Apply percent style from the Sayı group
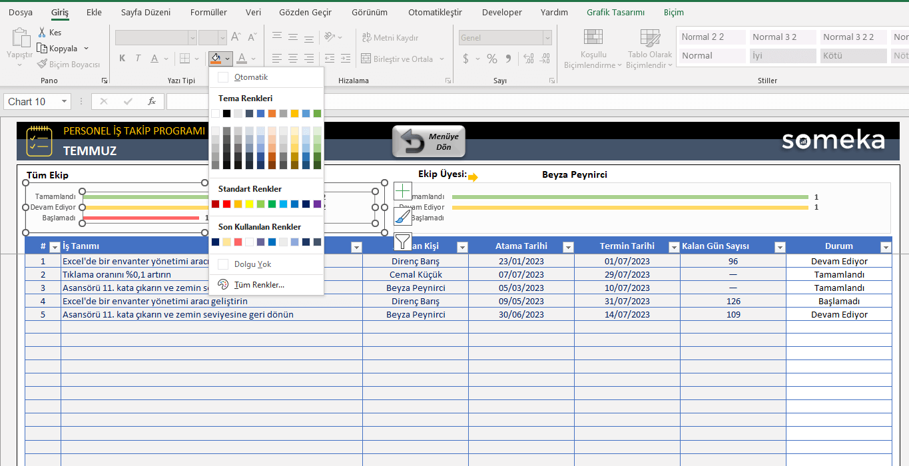 click(x=491, y=59)
